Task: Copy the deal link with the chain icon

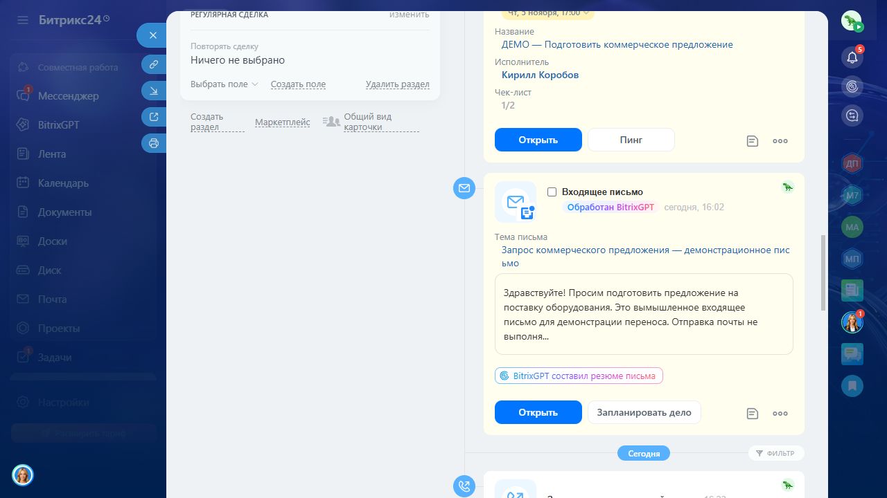Action: tap(154, 64)
